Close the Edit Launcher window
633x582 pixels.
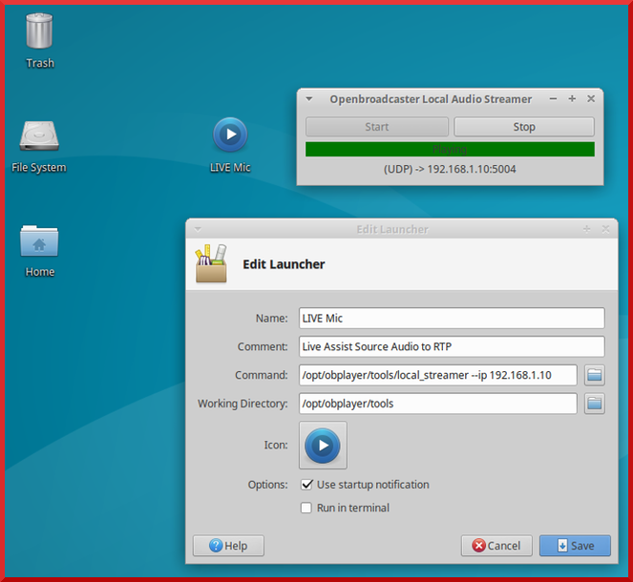605,229
